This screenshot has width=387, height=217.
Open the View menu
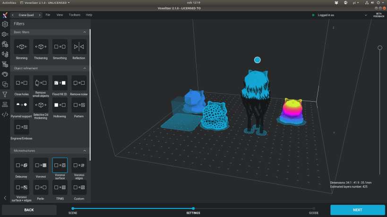click(x=60, y=15)
